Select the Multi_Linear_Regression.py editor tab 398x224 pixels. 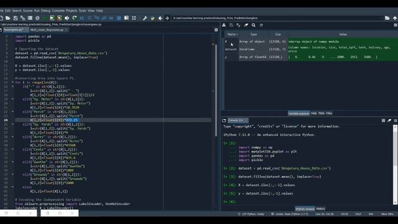[x=49, y=30]
